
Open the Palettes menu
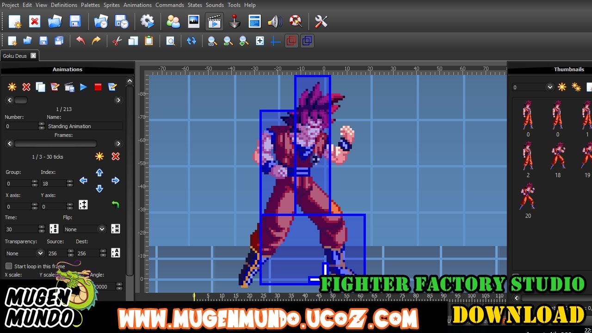click(x=90, y=5)
